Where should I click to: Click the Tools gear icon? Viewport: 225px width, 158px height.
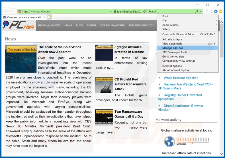point(216,11)
